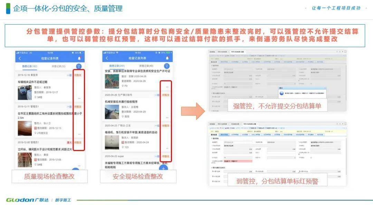
Task: Open the thumbnail for 机械安装后未履行验收程序
Action: click(x=112, y=112)
